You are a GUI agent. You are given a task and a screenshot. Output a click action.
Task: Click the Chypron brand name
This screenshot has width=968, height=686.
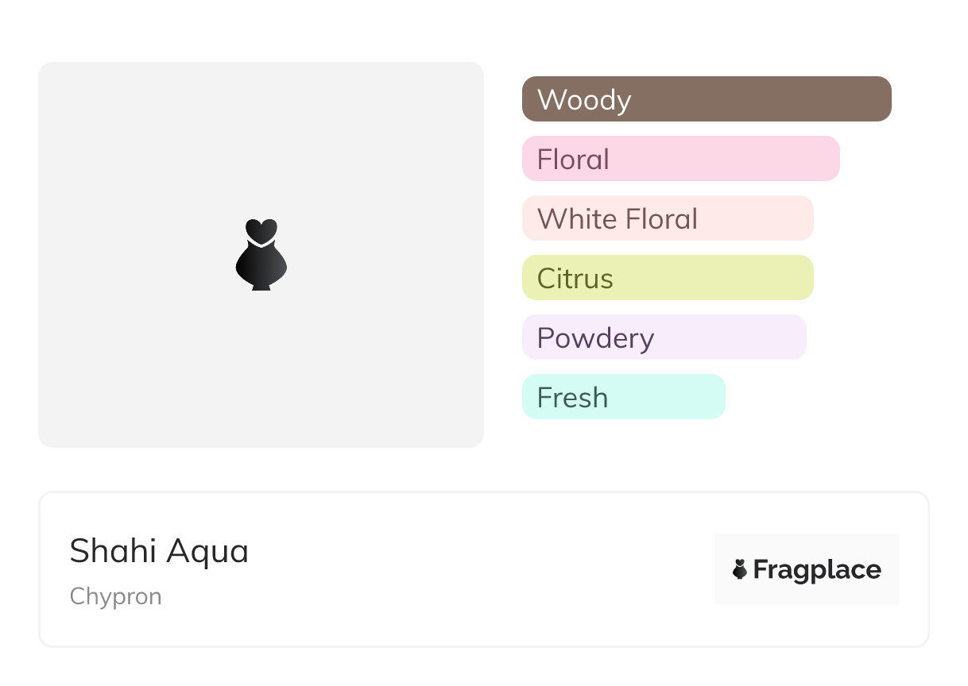116,596
